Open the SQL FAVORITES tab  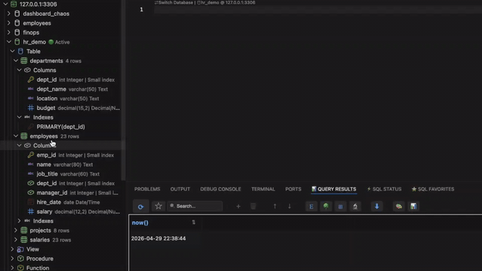click(433, 189)
